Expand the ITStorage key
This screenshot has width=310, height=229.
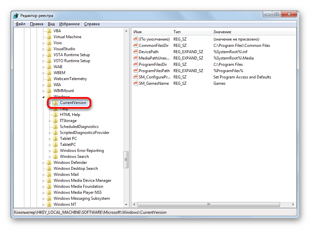tap(50, 121)
